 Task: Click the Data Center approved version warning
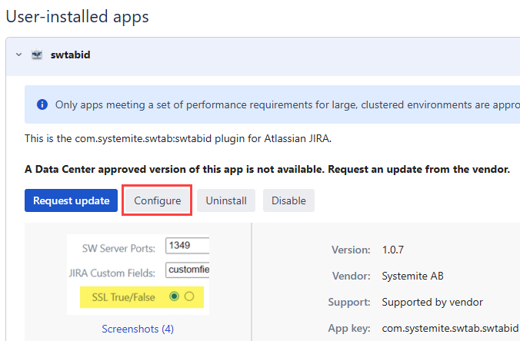[x=267, y=169]
